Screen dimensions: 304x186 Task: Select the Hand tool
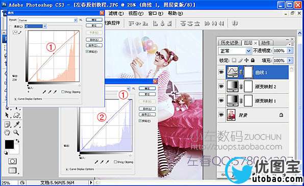click(7, 132)
